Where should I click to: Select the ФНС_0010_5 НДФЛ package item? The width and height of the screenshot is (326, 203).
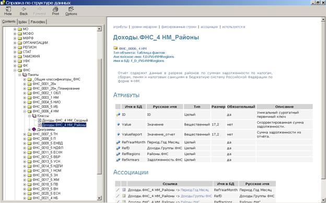click(48, 148)
